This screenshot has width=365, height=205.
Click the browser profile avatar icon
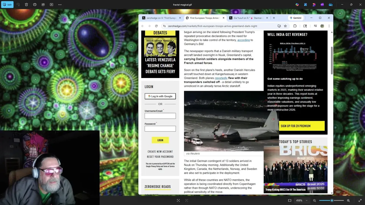(322, 26)
